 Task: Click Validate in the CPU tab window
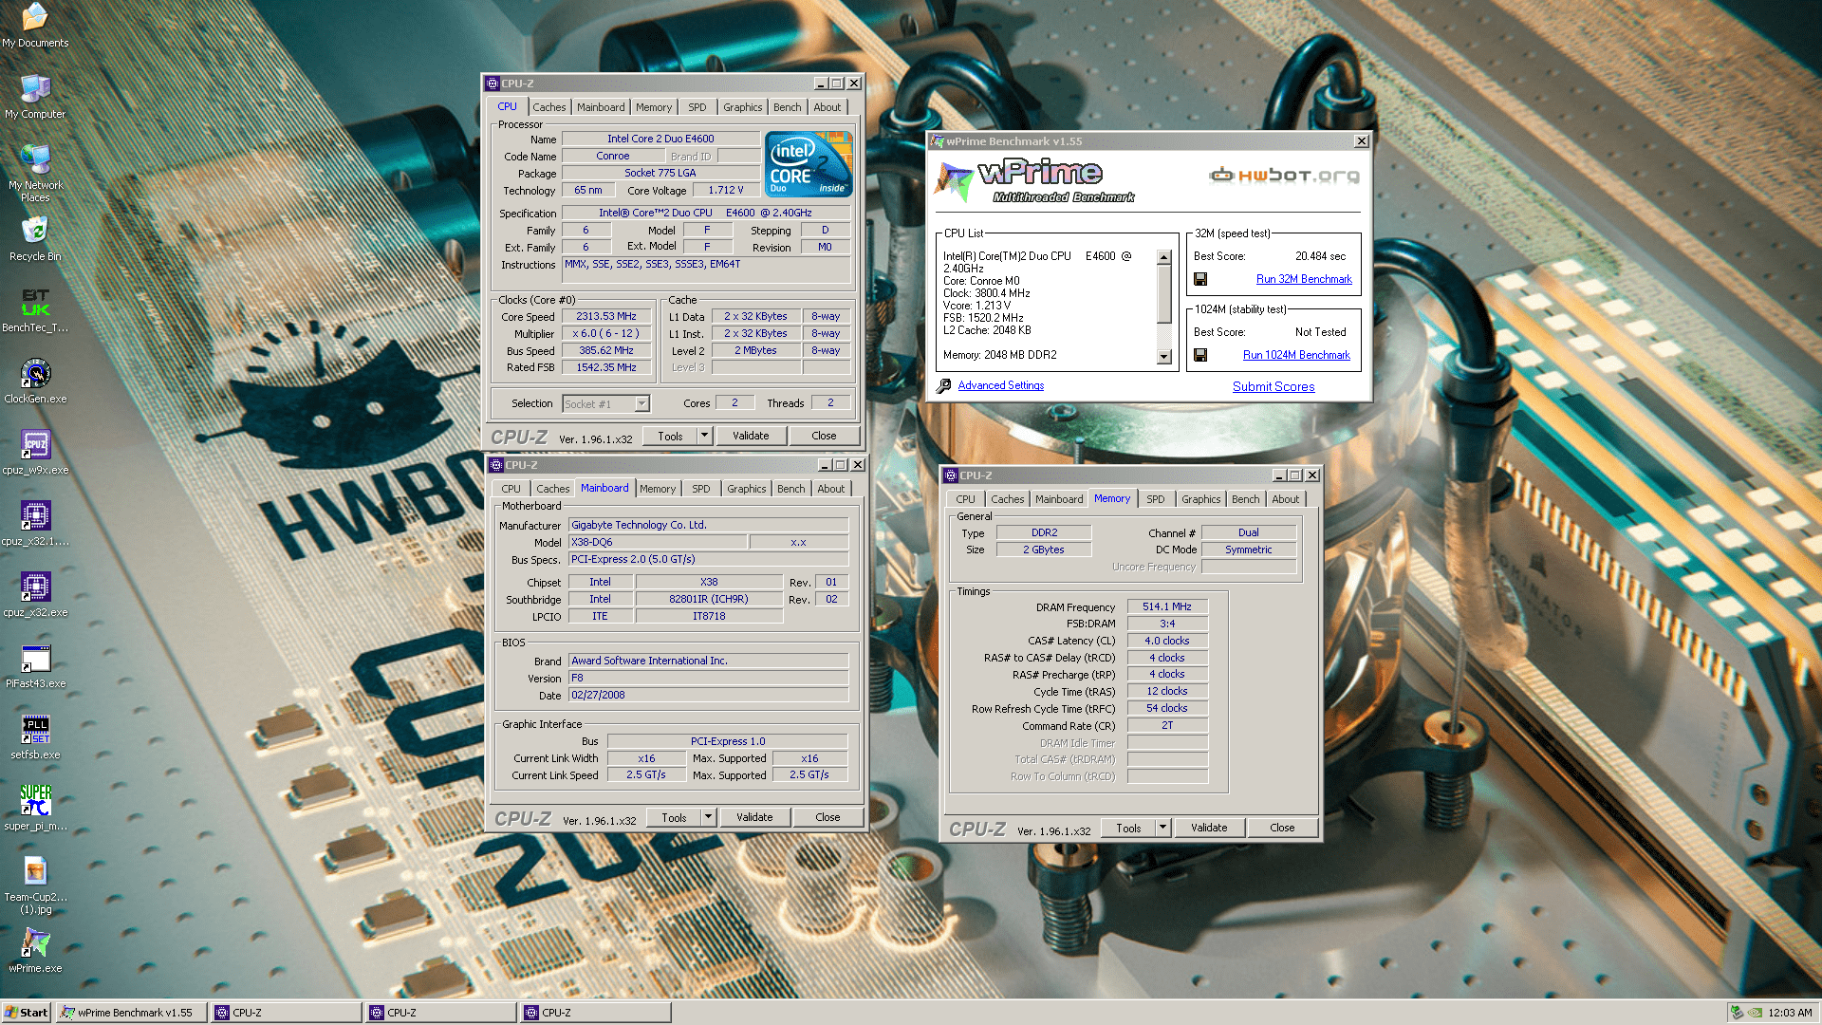(x=751, y=436)
